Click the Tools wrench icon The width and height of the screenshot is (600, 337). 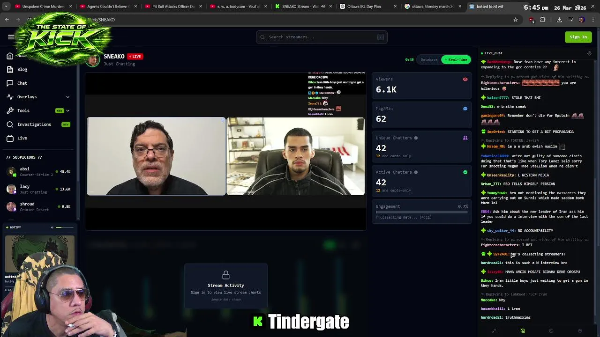click(x=10, y=110)
